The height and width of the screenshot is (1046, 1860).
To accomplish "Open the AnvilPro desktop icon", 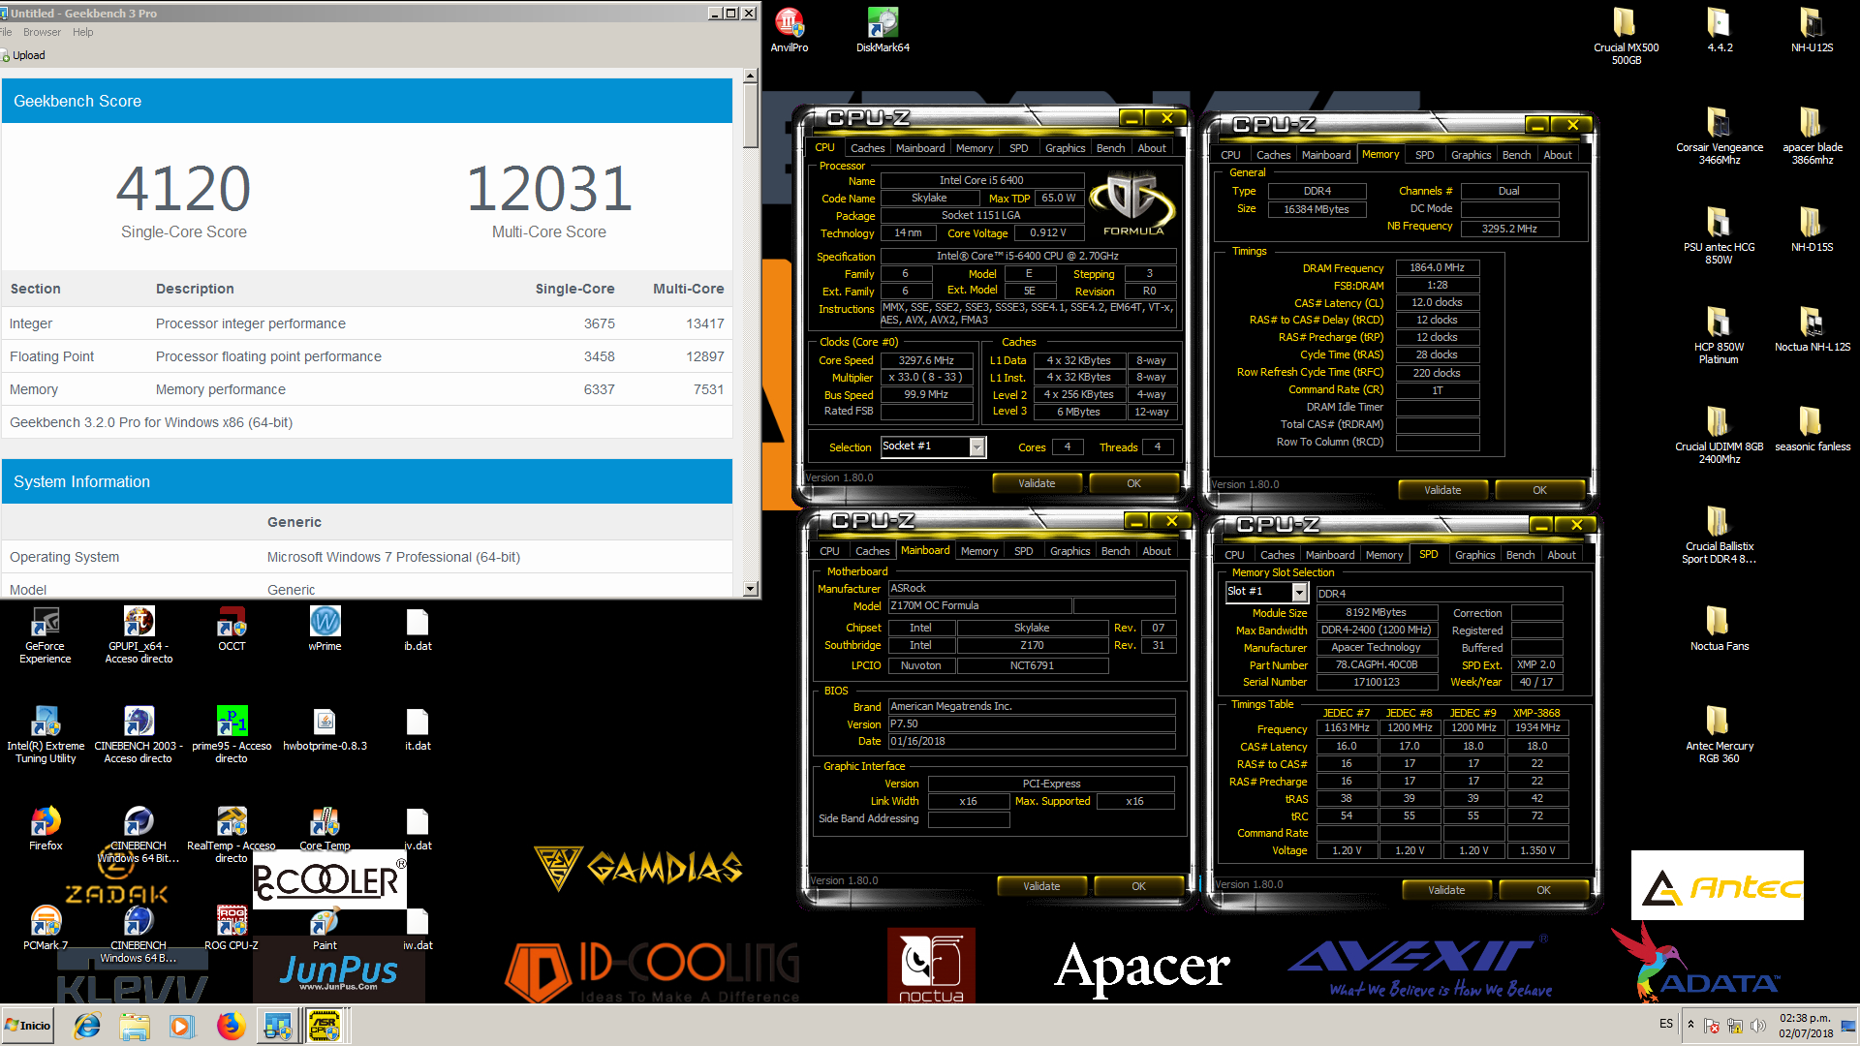I will pos(790,30).
